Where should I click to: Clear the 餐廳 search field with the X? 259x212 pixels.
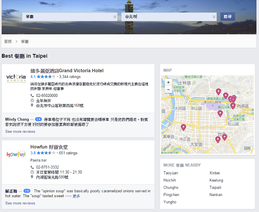[x=115, y=17]
